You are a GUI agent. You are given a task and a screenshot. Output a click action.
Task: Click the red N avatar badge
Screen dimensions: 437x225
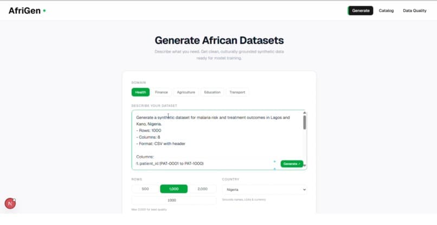point(10,203)
